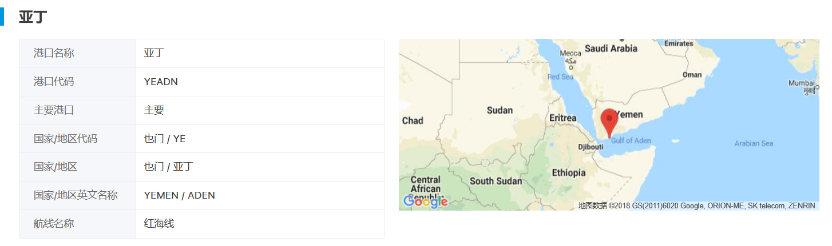Click the 港口名称 label cell
Screen dimensions: 832x246
[x=54, y=53]
